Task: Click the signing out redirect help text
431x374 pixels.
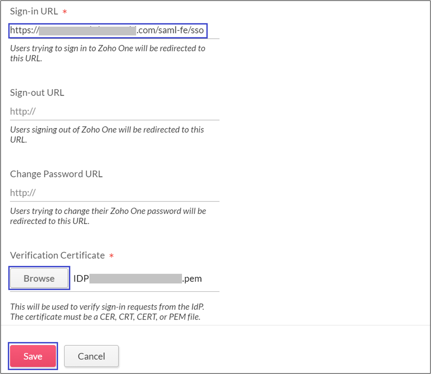Action: (x=107, y=135)
